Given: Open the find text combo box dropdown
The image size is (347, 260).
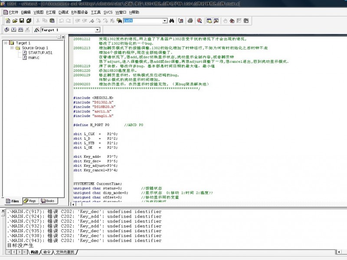Looking at the screenshot, I should click(165, 20).
